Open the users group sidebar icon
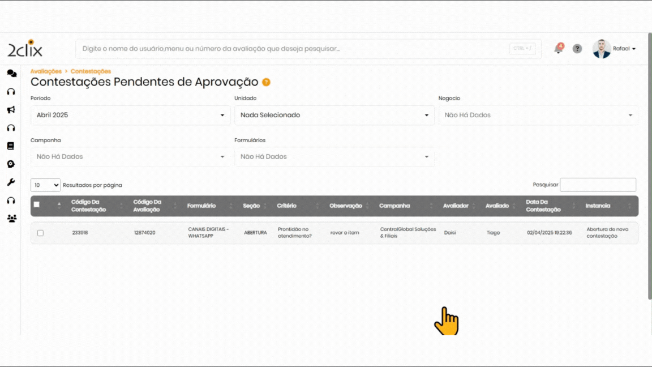 [x=11, y=218]
